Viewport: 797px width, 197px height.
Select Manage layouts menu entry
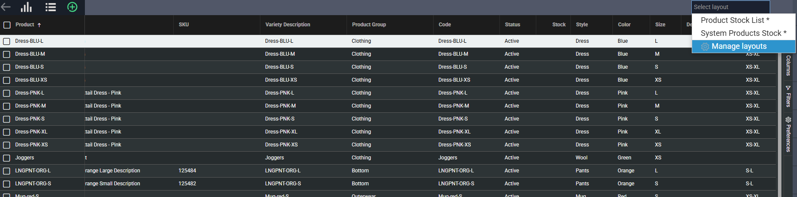coord(739,46)
